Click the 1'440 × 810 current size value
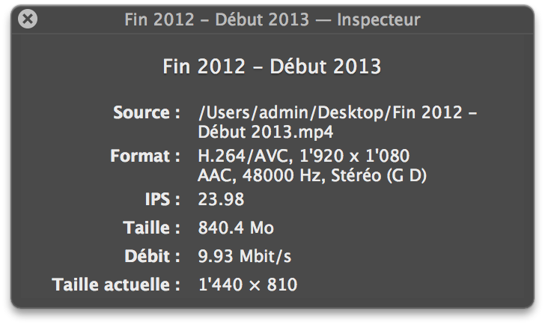 pyautogui.click(x=248, y=285)
